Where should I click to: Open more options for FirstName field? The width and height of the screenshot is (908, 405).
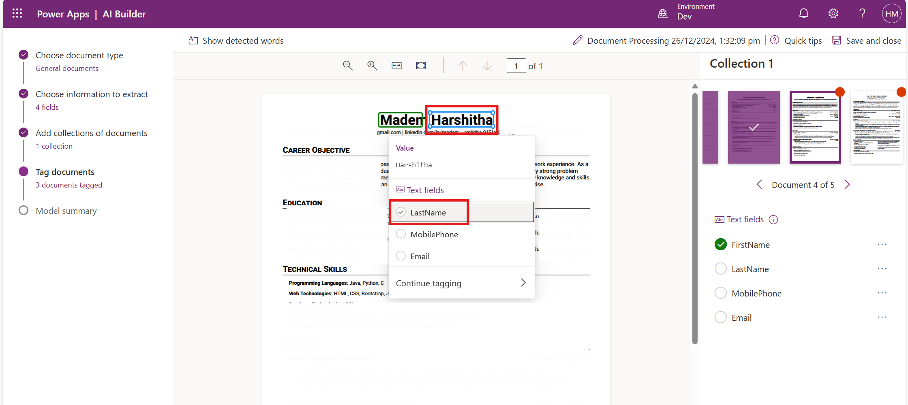[x=882, y=245]
